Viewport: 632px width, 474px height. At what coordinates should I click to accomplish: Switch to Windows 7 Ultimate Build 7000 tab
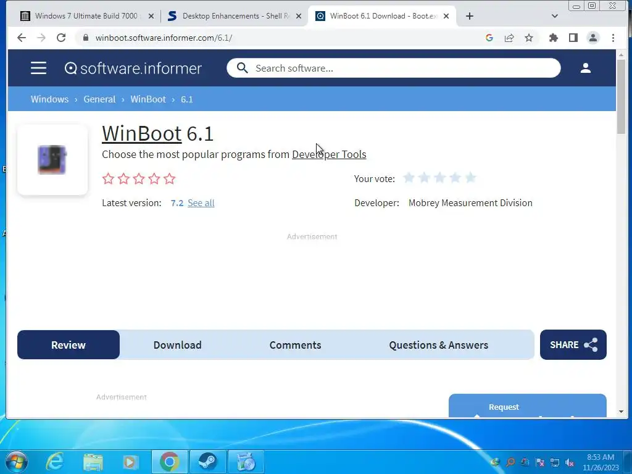[x=86, y=16]
